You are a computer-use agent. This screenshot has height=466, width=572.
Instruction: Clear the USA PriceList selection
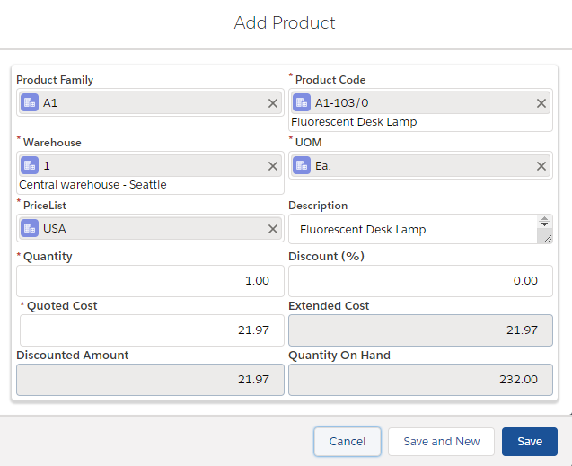tap(273, 229)
